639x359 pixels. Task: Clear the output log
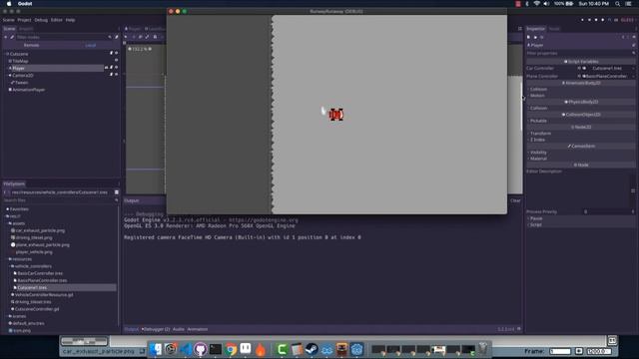coord(515,200)
